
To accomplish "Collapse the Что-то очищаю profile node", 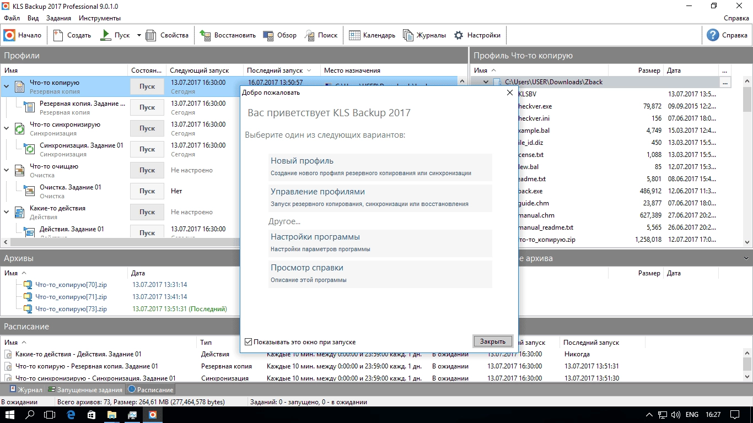I will click(x=7, y=170).
